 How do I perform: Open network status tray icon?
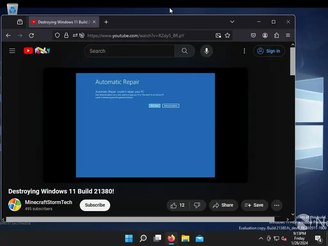[276, 238]
